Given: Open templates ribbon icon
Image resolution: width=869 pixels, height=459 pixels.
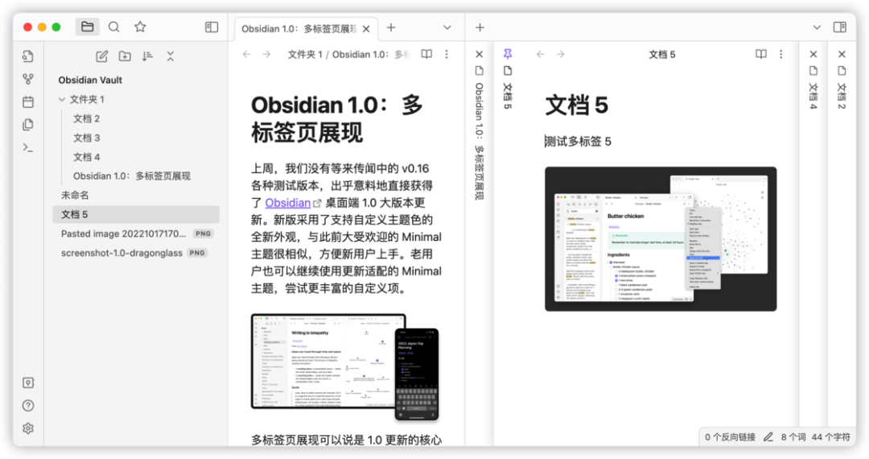Looking at the screenshot, I should (x=27, y=125).
